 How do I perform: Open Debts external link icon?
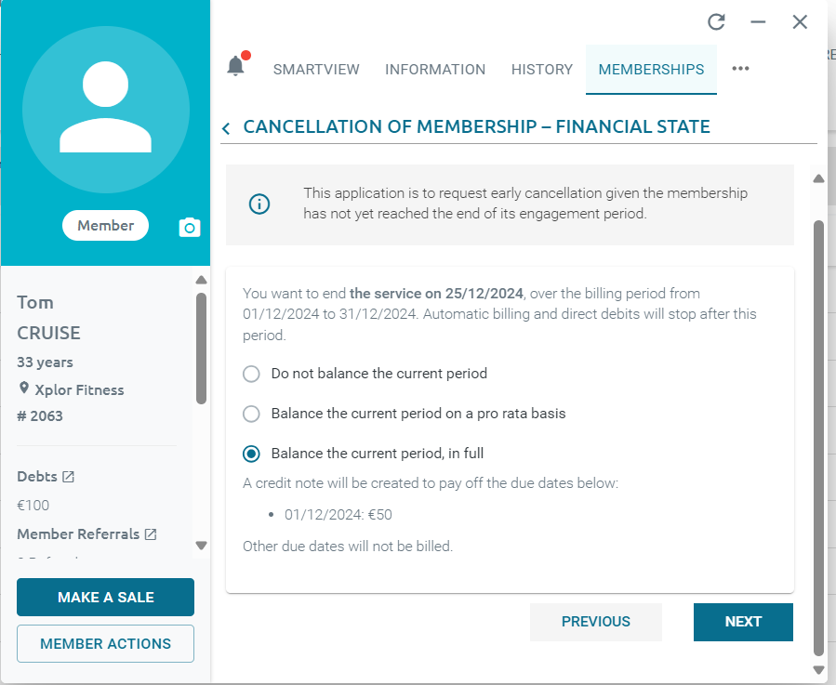pyautogui.click(x=68, y=477)
